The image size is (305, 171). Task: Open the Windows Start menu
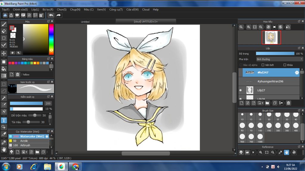coord(6,167)
